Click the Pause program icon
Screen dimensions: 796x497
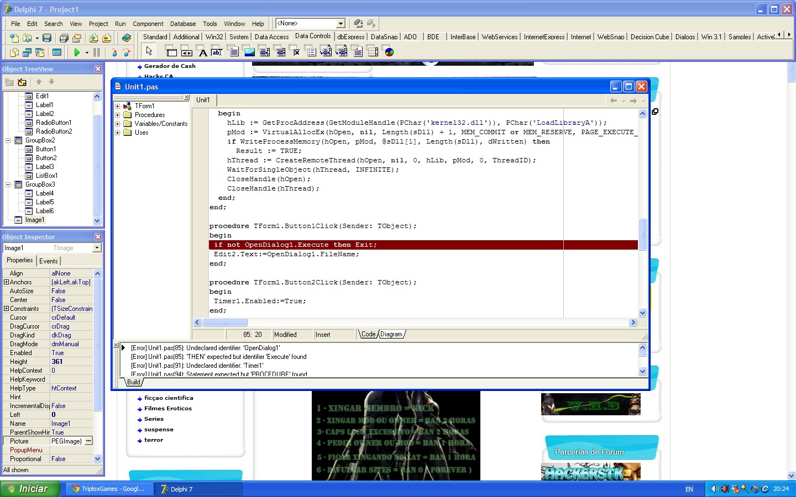[97, 52]
